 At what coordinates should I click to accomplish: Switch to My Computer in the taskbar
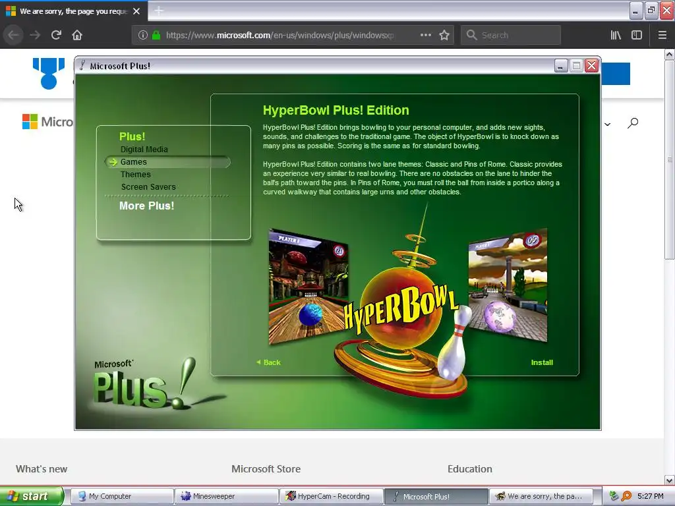122,496
